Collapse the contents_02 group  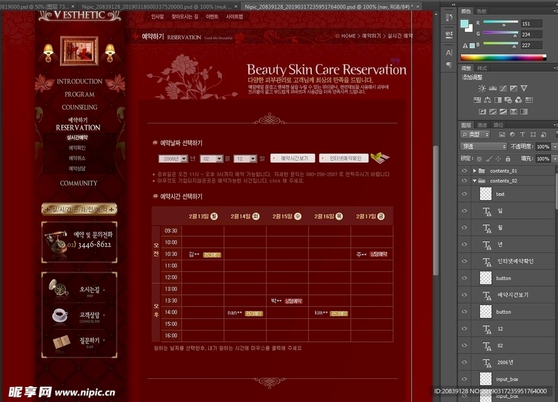(x=475, y=181)
